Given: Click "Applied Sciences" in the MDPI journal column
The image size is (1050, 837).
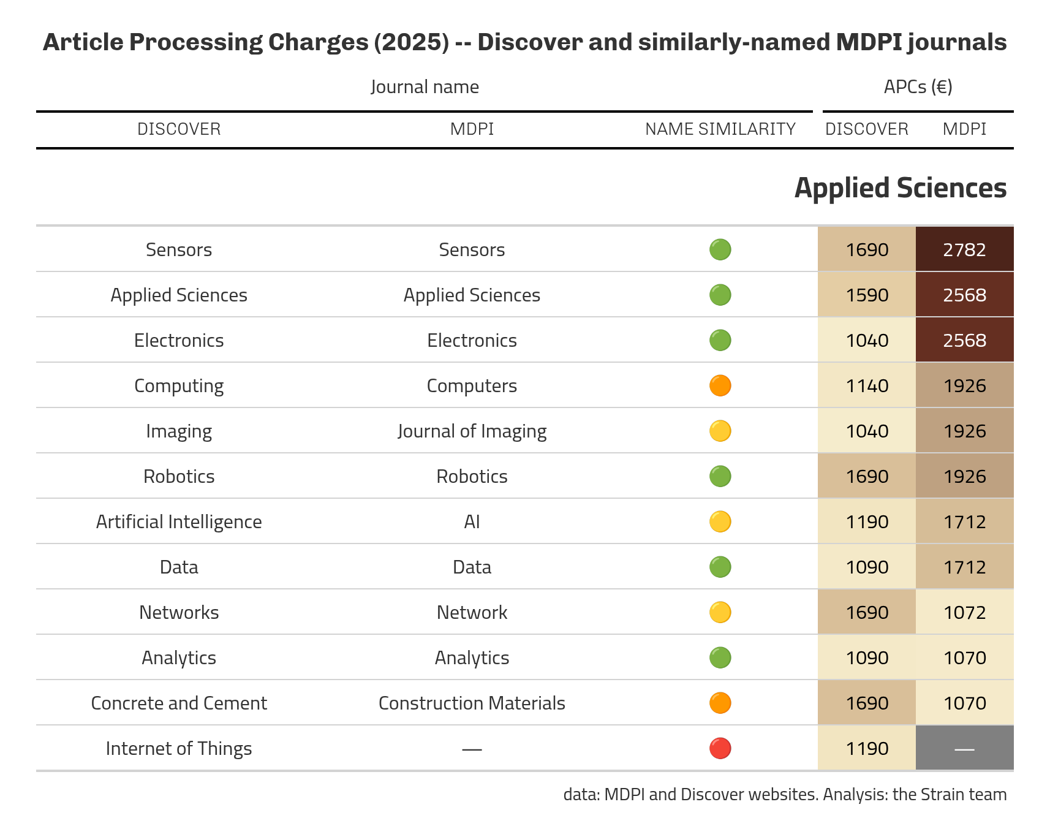Looking at the screenshot, I should pos(472,295).
